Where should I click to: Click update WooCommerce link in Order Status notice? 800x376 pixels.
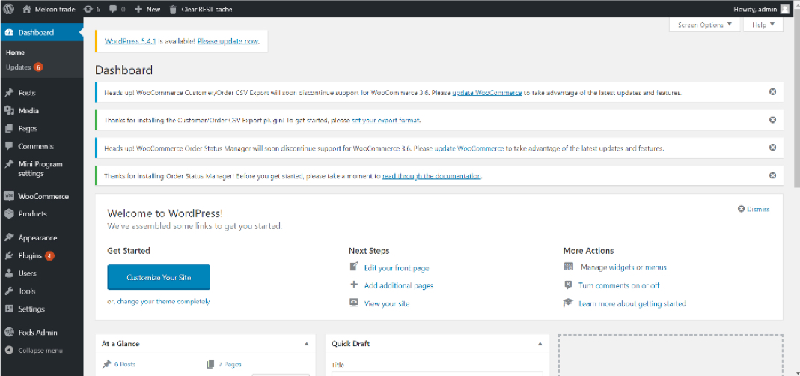tap(469, 148)
